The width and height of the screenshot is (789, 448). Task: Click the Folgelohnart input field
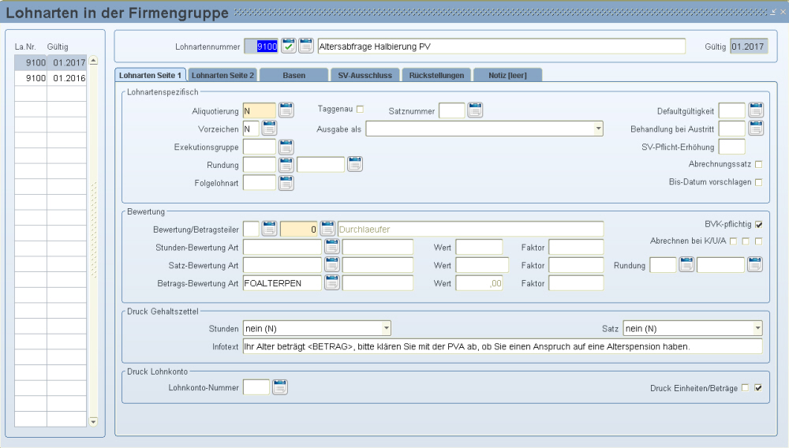pyautogui.click(x=259, y=183)
